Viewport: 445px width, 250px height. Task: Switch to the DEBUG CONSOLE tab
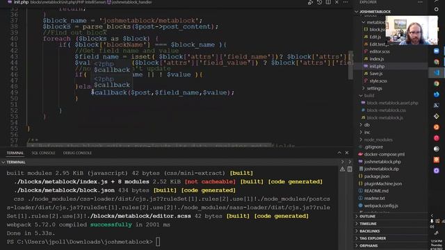[77, 153]
